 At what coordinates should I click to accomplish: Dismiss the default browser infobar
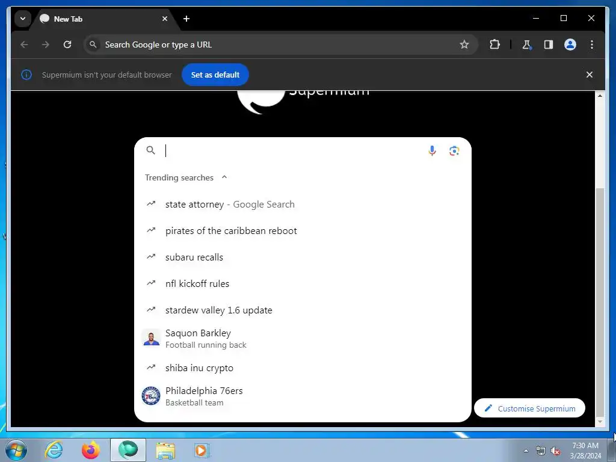pyautogui.click(x=590, y=75)
